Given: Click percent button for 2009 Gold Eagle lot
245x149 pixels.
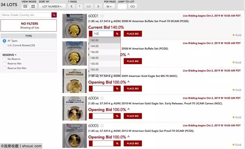Looking at the screenshot, I should click(x=117, y=89).
